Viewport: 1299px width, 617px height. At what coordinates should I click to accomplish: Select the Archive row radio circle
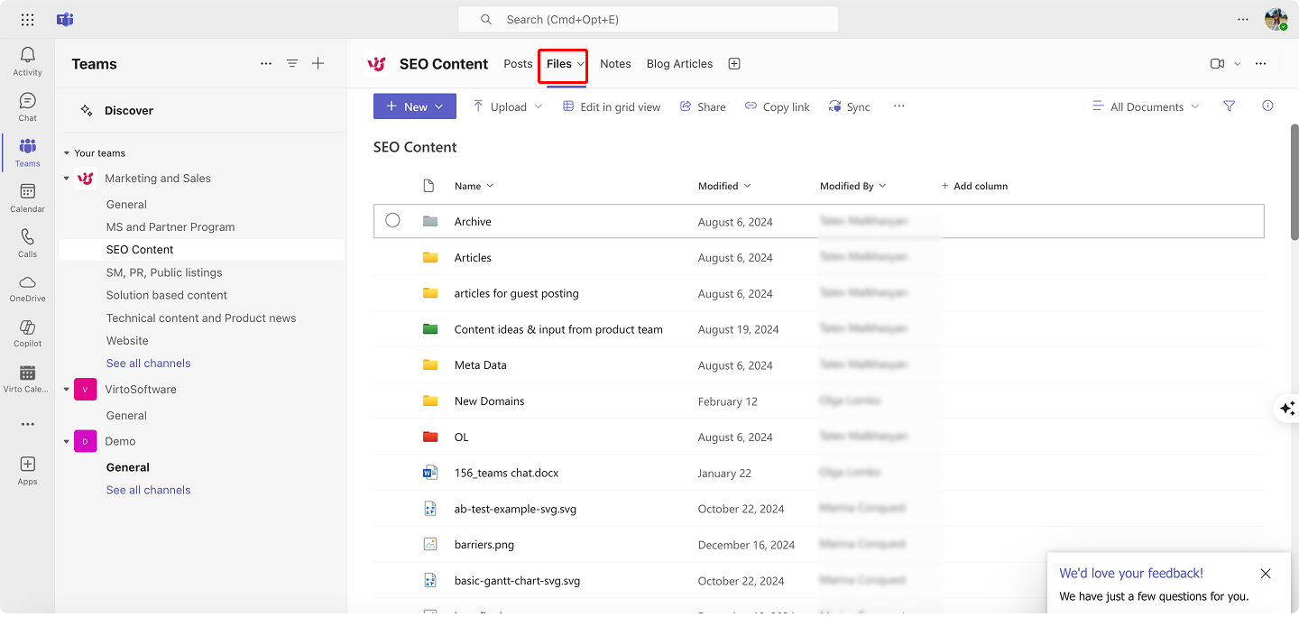(392, 220)
